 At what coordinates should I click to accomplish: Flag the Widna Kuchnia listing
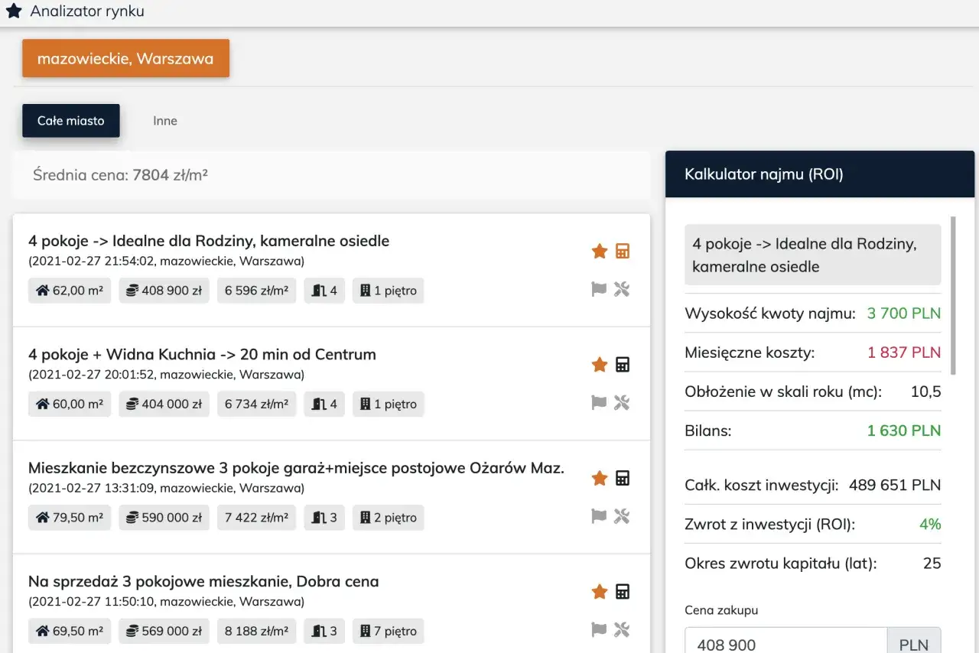coord(600,402)
